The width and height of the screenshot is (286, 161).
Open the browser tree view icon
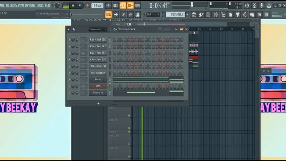(223, 14)
